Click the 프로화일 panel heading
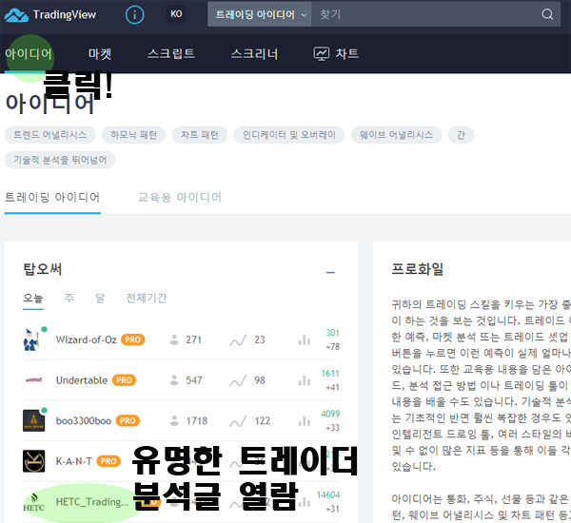The width and height of the screenshot is (571, 523). pos(418,269)
